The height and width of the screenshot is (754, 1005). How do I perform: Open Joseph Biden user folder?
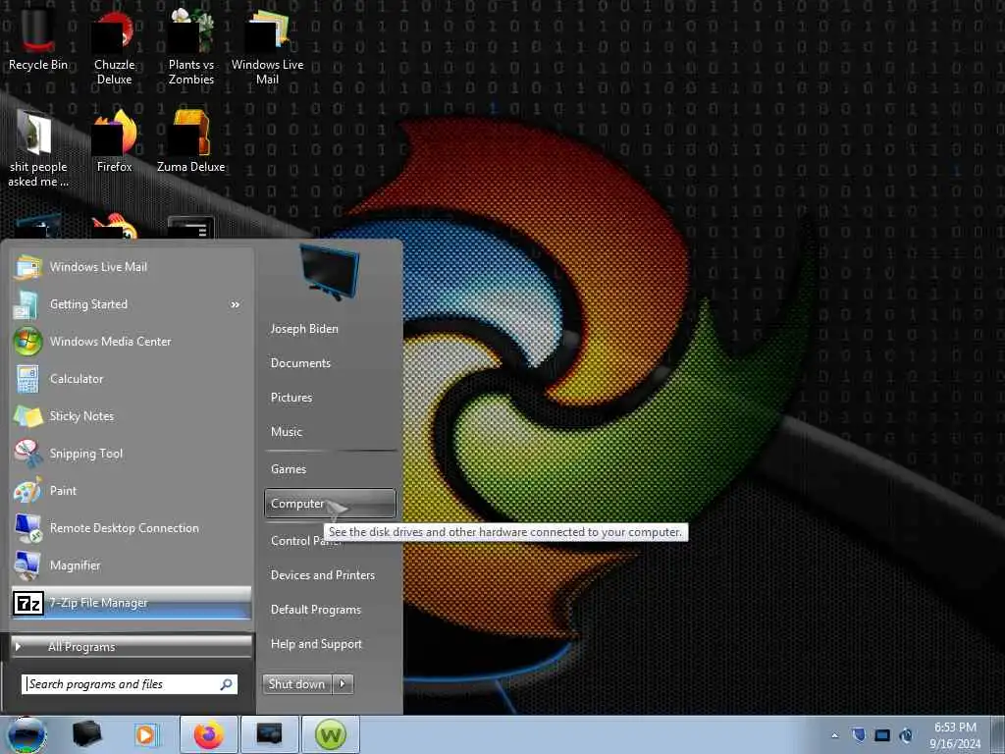304,328
